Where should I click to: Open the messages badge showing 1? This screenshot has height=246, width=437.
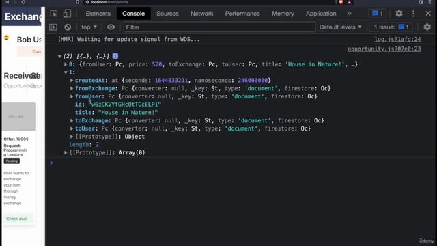378,14
